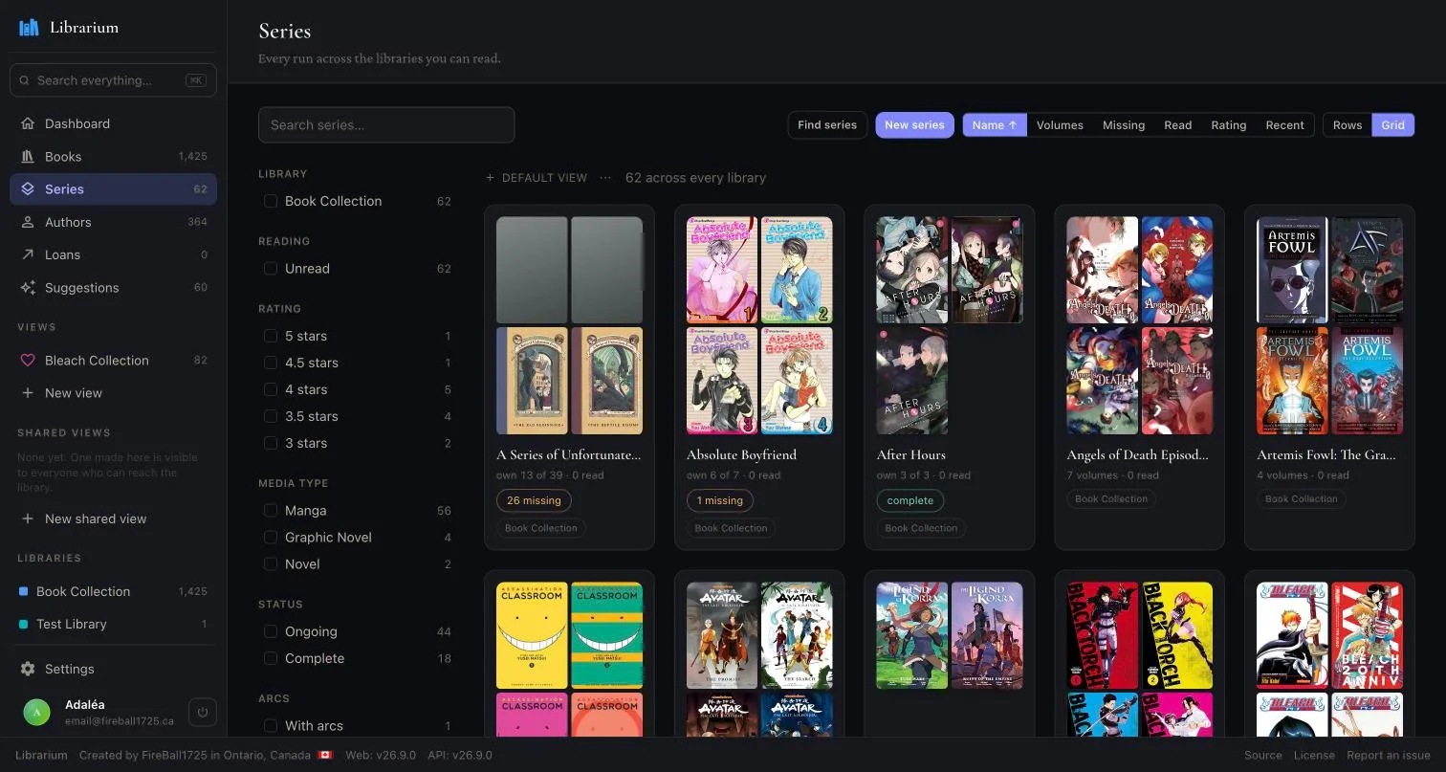Select the teal Test Library swatch

pos(24,624)
